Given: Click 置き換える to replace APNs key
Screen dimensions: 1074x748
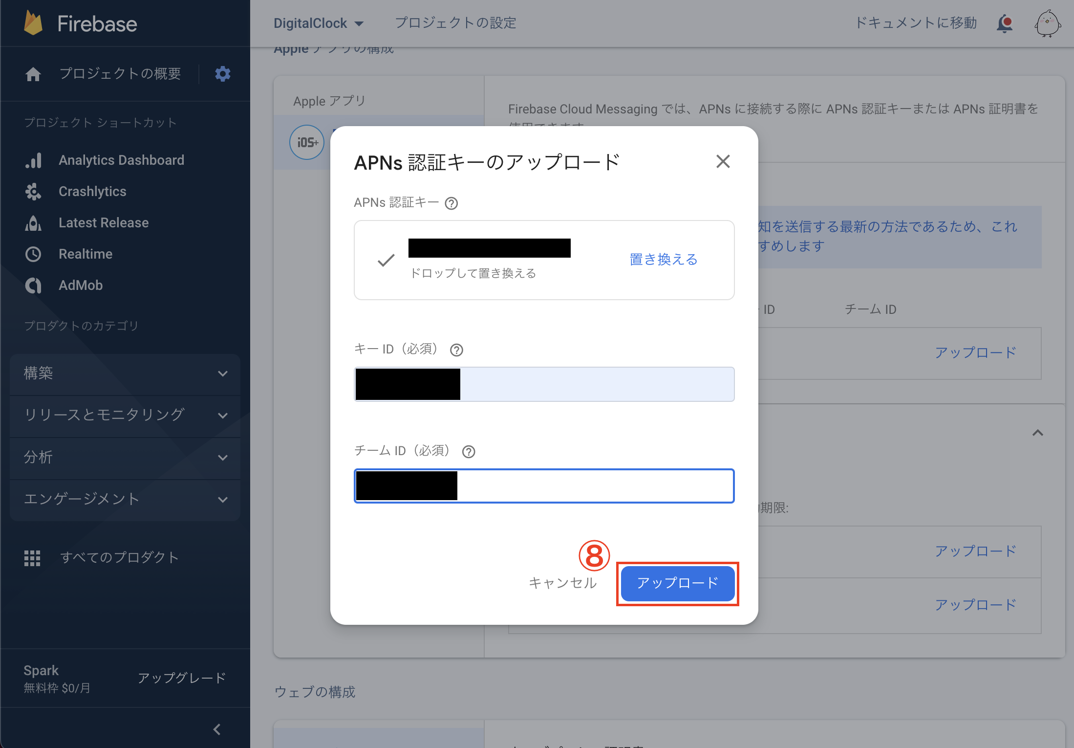Looking at the screenshot, I should coord(664,260).
